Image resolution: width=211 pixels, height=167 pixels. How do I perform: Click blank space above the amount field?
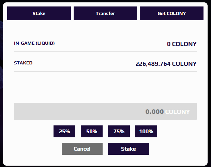click(x=105, y=88)
